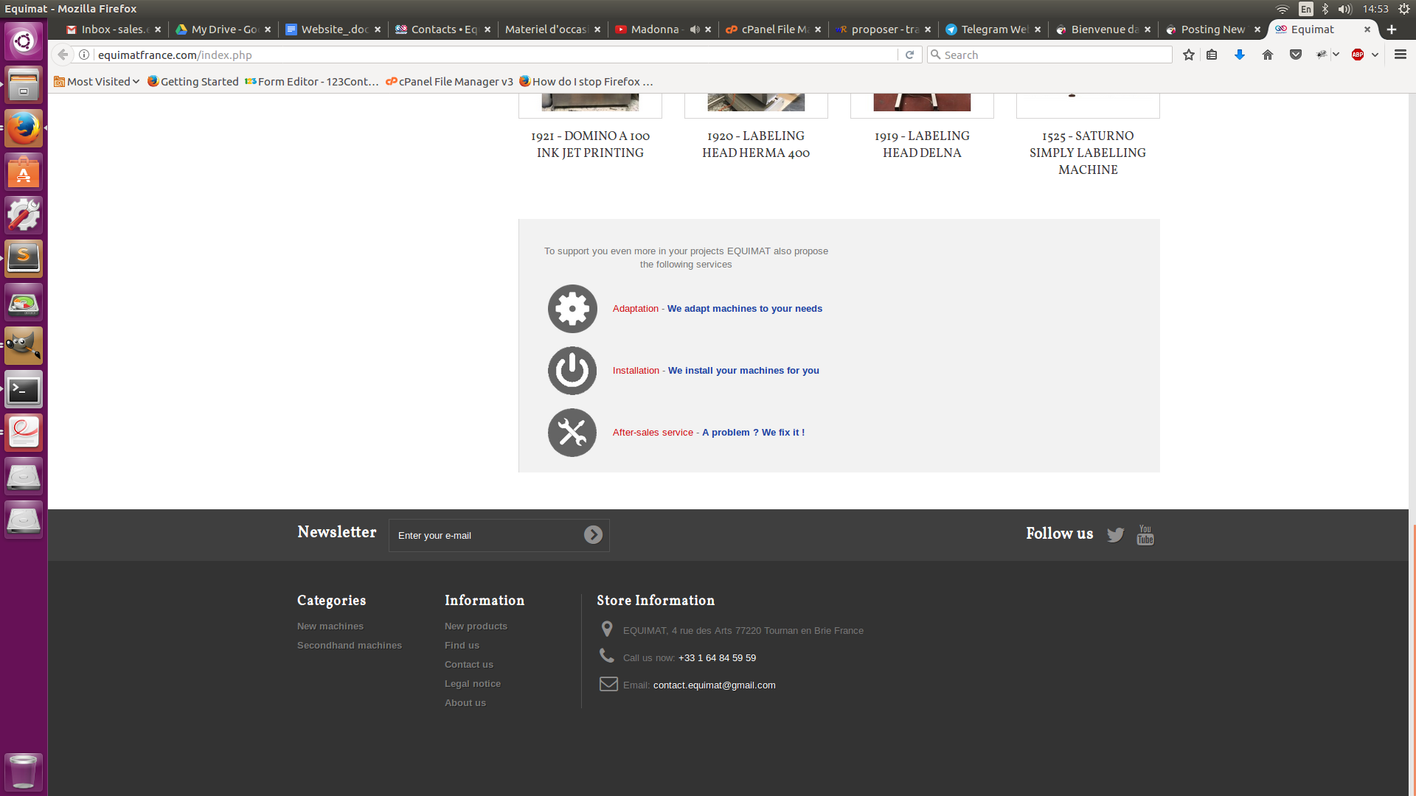Open the Firefox hamburger menu
This screenshot has height=796, width=1416.
click(x=1400, y=55)
